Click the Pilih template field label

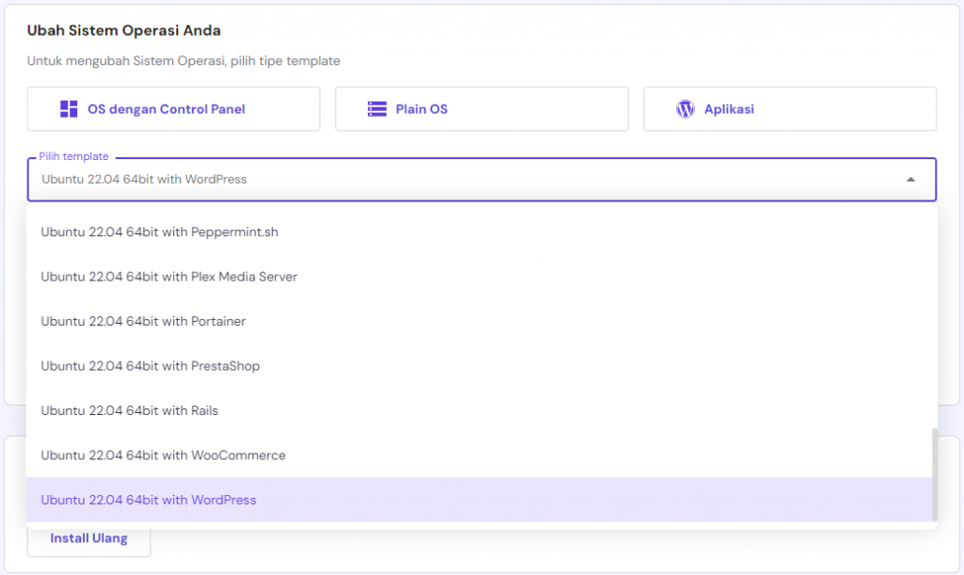point(73,156)
